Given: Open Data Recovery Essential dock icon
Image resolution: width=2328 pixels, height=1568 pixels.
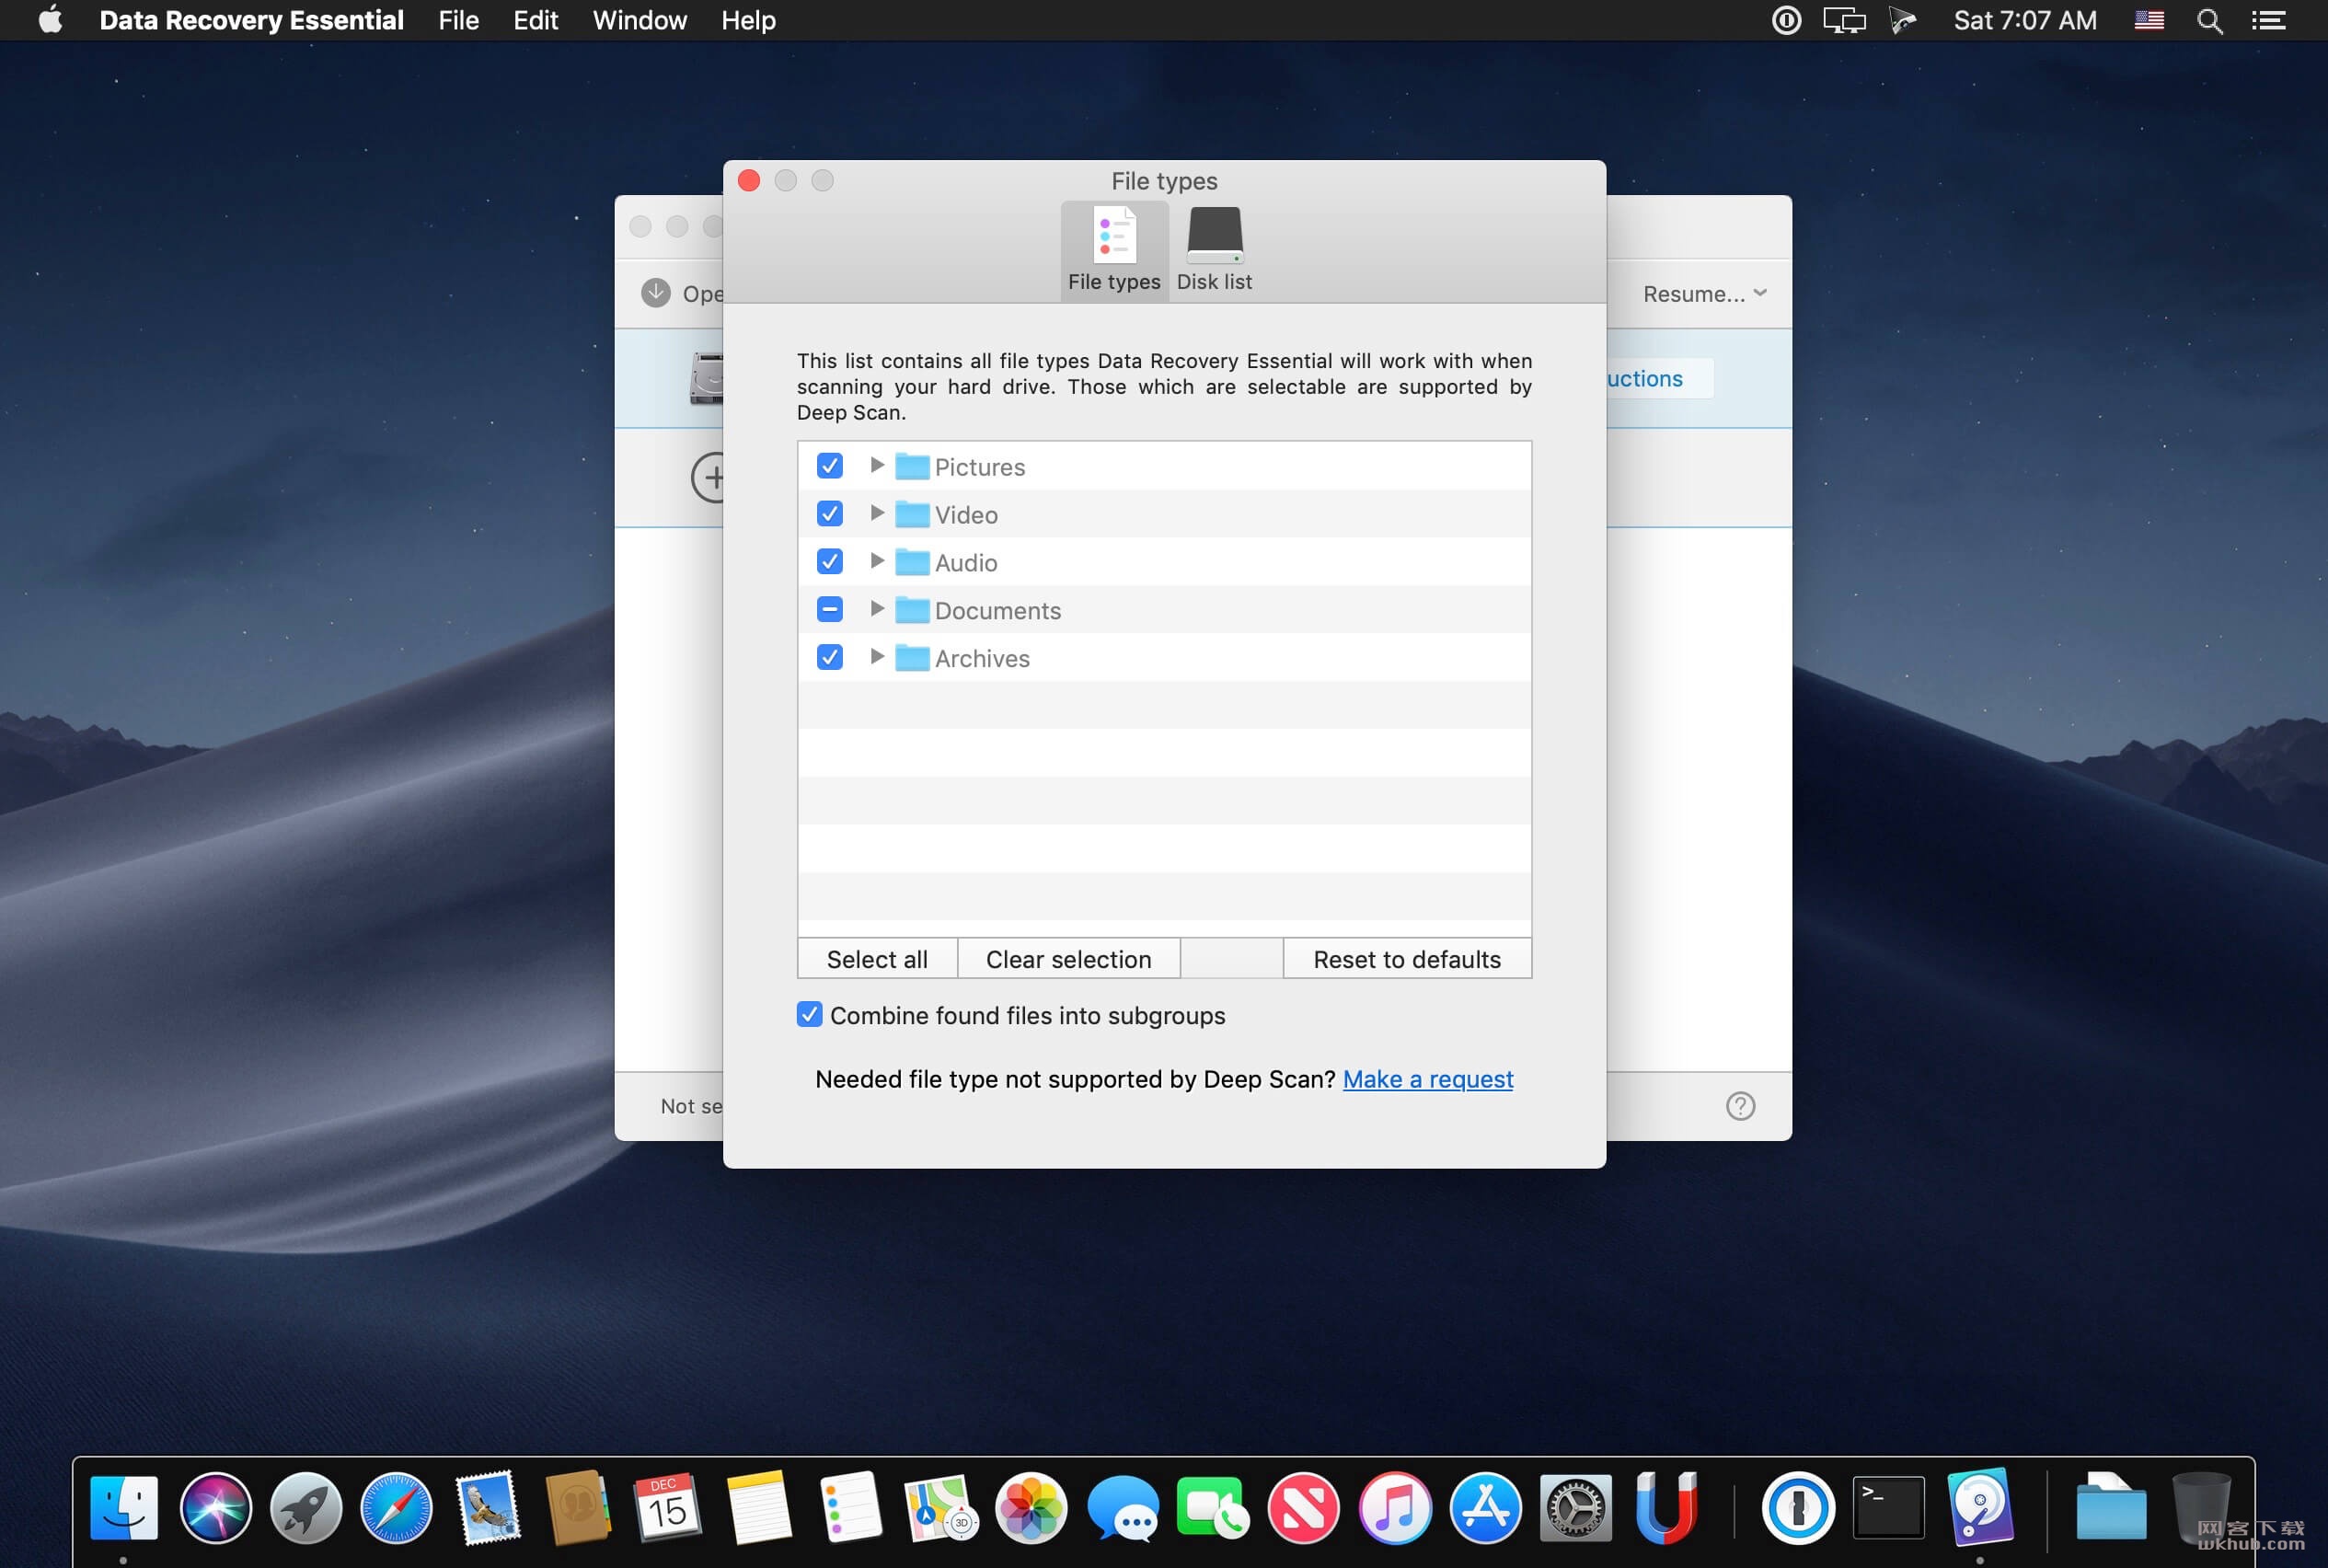Looking at the screenshot, I should coord(1979,1508).
